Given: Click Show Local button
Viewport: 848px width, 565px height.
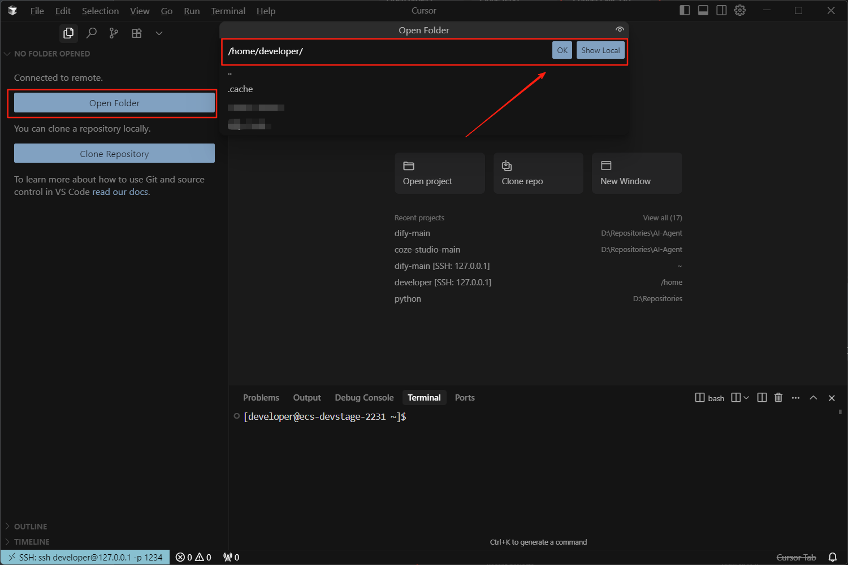Looking at the screenshot, I should pyautogui.click(x=600, y=50).
